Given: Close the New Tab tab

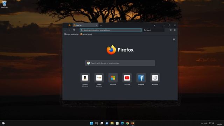Looking at the screenshot, I should [97, 25].
